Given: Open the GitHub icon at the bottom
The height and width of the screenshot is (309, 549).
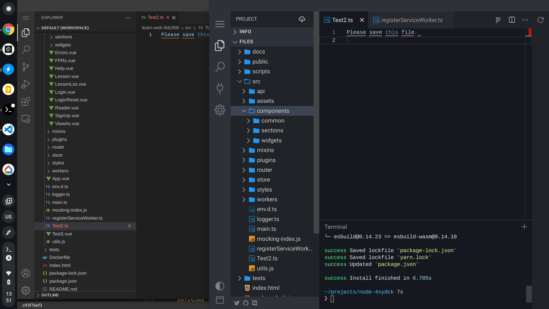Looking at the screenshot, I should [x=246, y=303].
